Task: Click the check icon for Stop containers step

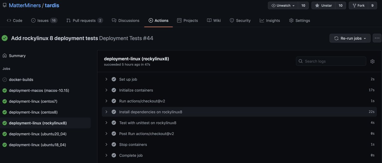Action: click(114, 145)
